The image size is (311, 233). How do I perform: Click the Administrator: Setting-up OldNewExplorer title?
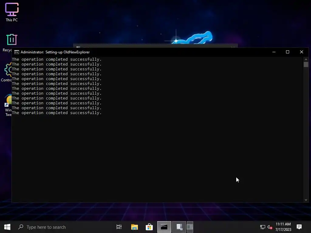[x=55, y=52]
